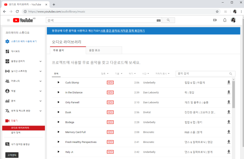
Task: Play the track Only Farwell
Action: (x=58, y=102)
